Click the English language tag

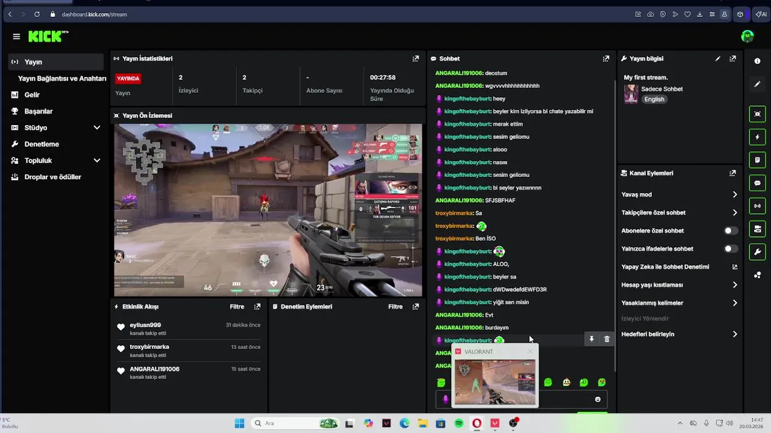point(654,99)
